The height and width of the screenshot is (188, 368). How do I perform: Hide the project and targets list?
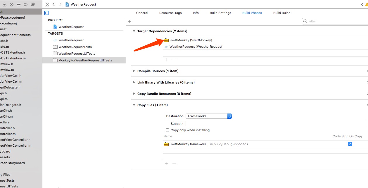46,13
